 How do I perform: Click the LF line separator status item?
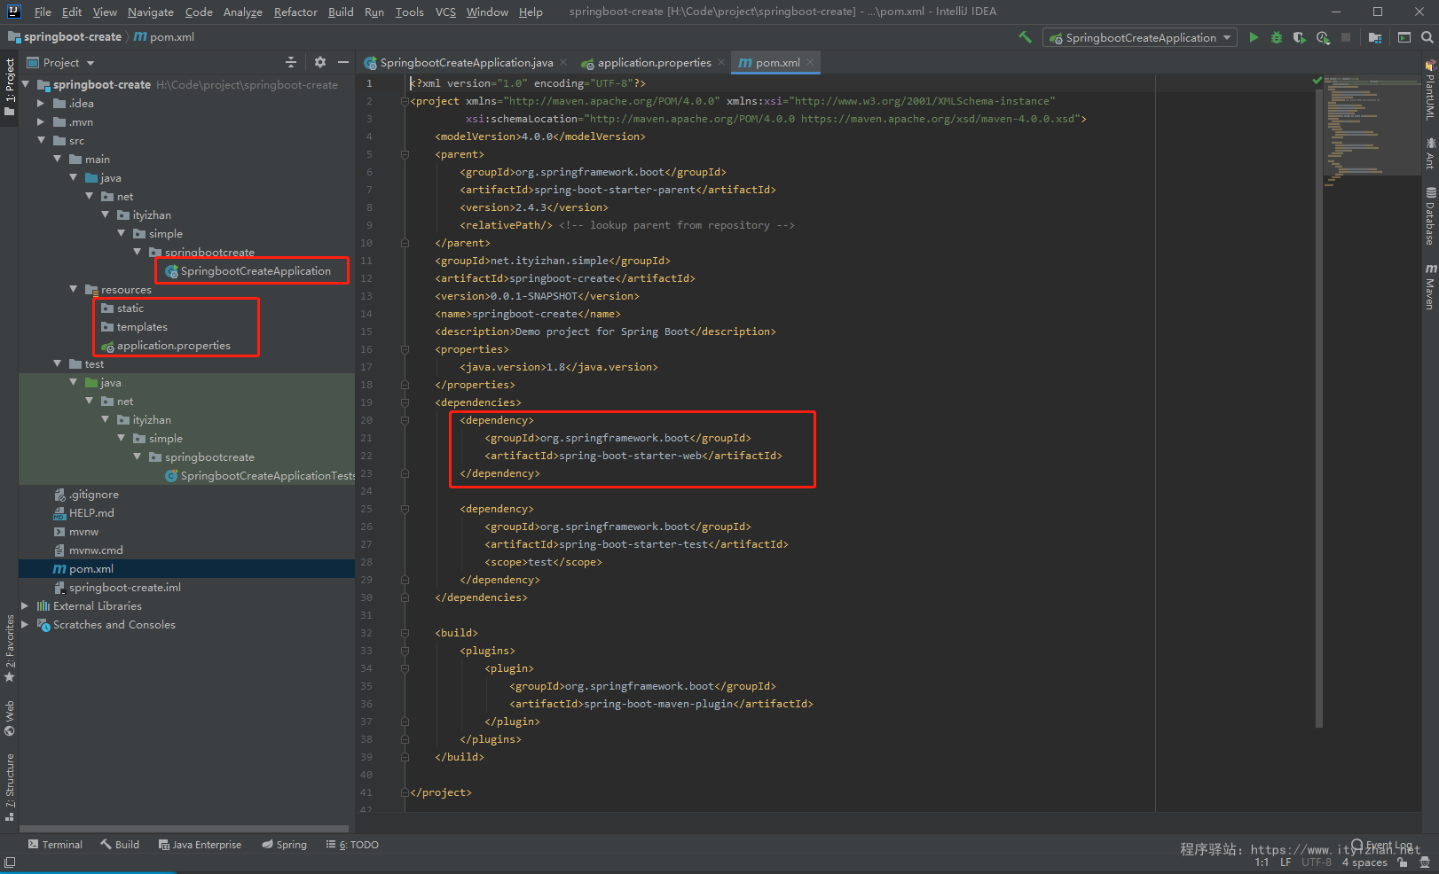coord(1286,862)
